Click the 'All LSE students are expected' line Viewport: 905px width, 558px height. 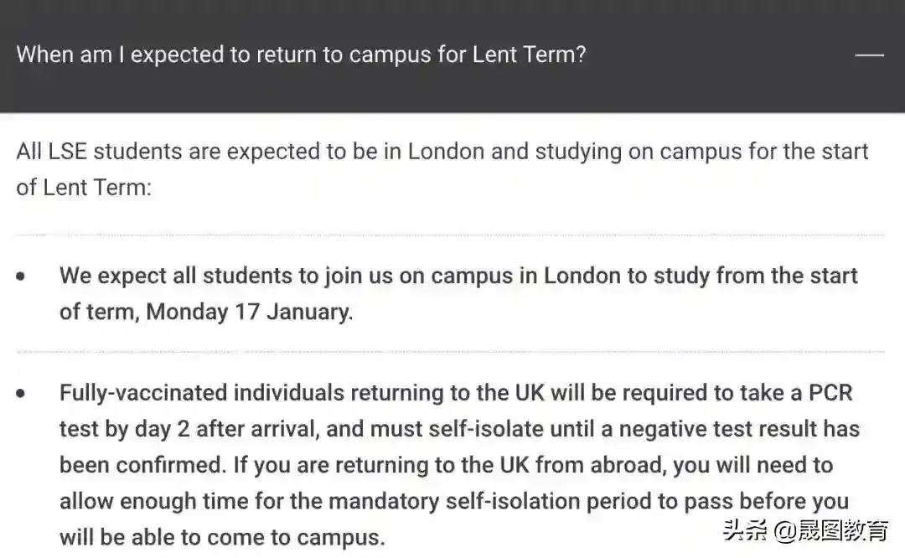click(x=442, y=152)
